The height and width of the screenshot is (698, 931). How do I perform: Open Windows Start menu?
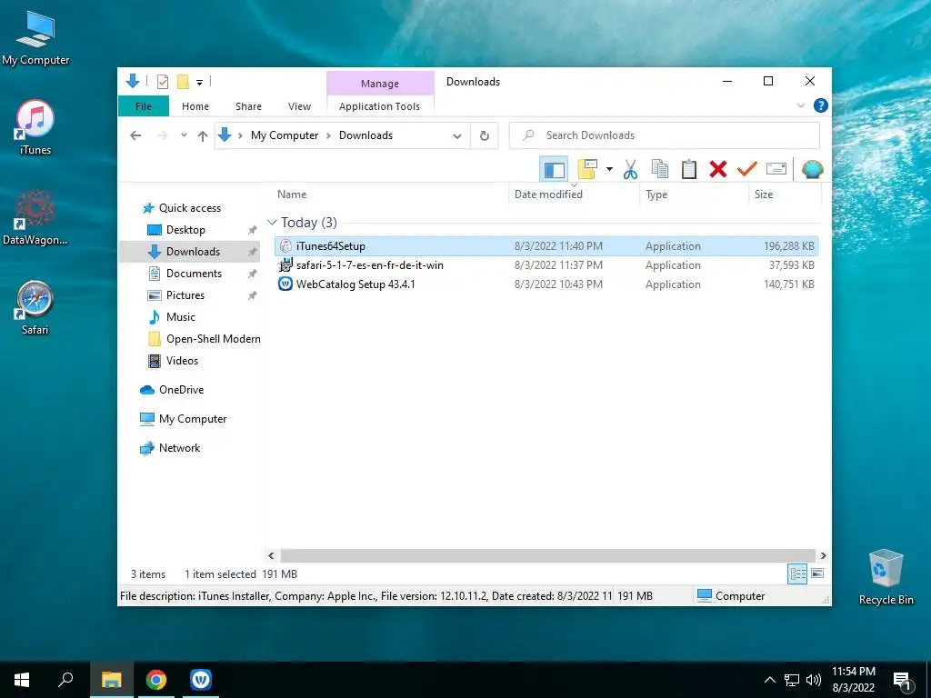click(x=22, y=680)
